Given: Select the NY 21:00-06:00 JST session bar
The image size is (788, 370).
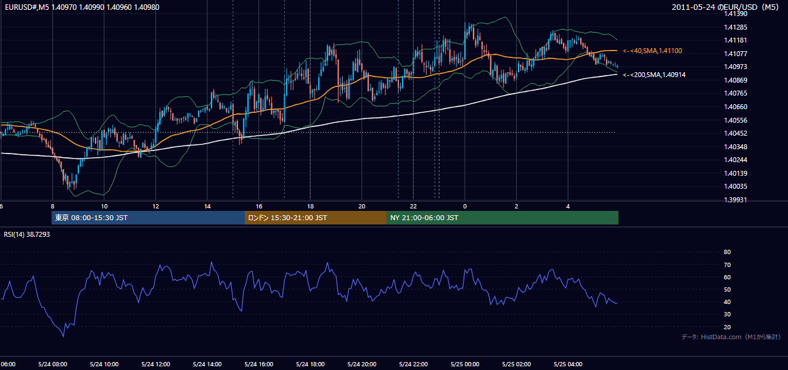Looking at the screenshot, I should tap(503, 218).
